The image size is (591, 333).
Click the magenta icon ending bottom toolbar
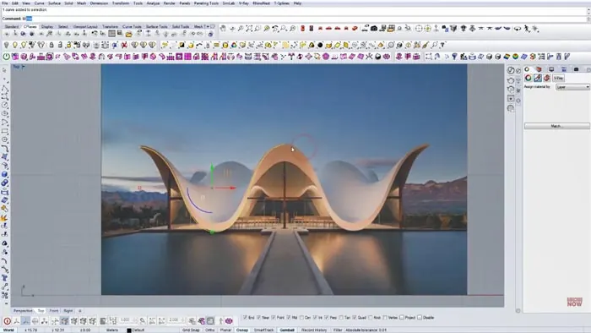229,321
